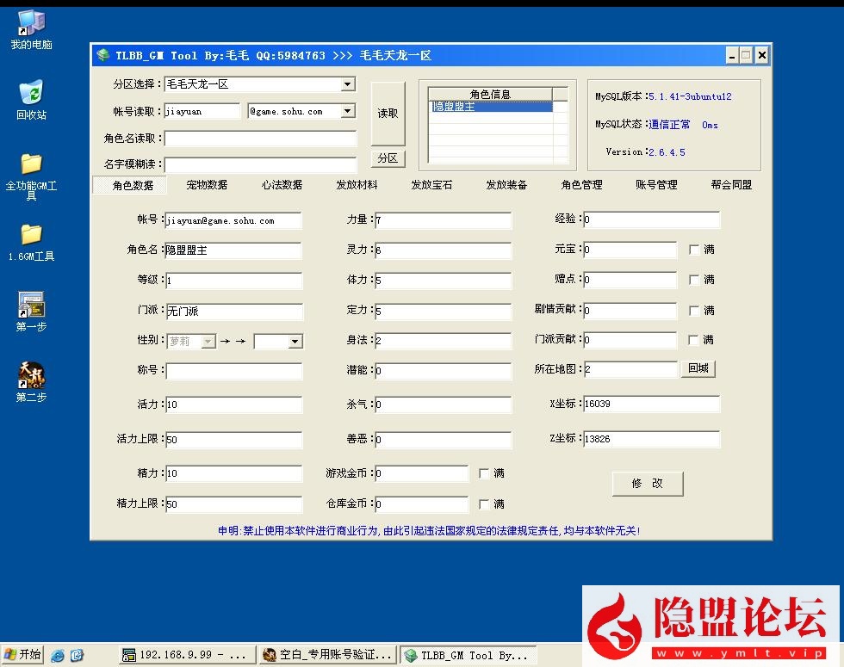
Task: Click the 称号 input field
Action: click(x=233, y=371)
